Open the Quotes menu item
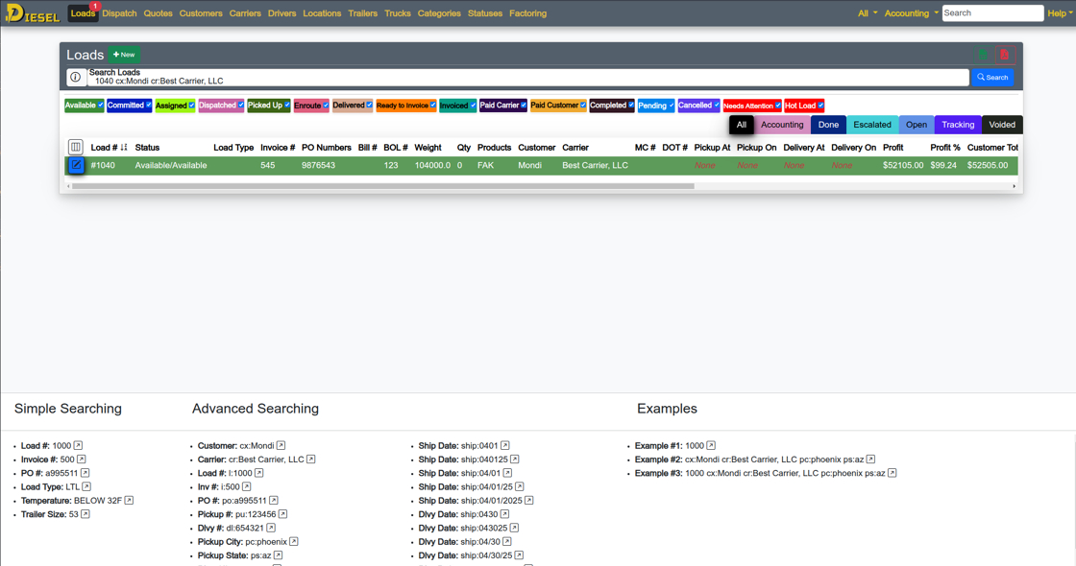This screenshot has height=566, width=1076. (x=158, y=13)
